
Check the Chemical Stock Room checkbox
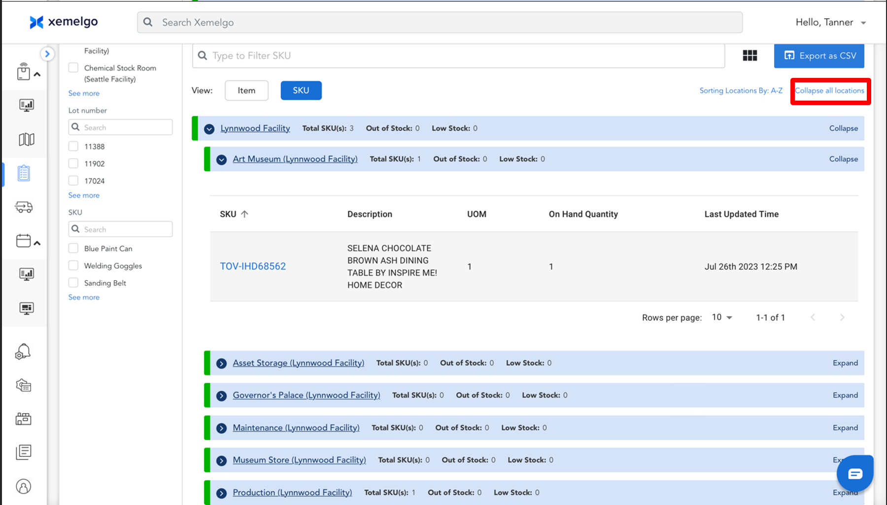coord(73,68)
